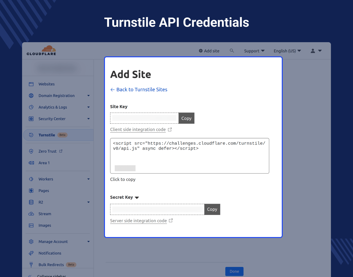This screenshot has height=277, width=353.
Task: Click the Secret Key value field
Action: [157, 209]
